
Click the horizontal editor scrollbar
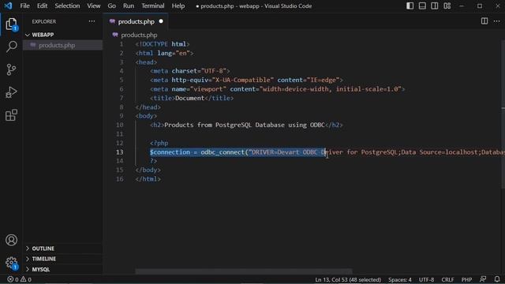244,271
